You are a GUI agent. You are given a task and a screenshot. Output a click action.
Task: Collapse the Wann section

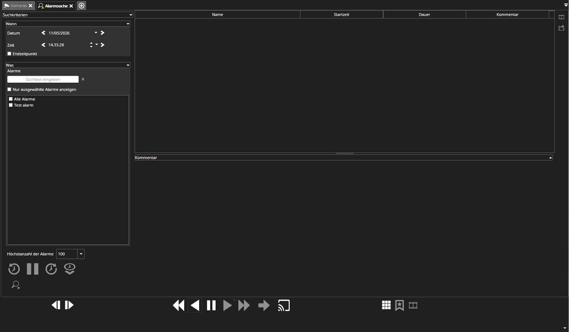pos(128,24)
